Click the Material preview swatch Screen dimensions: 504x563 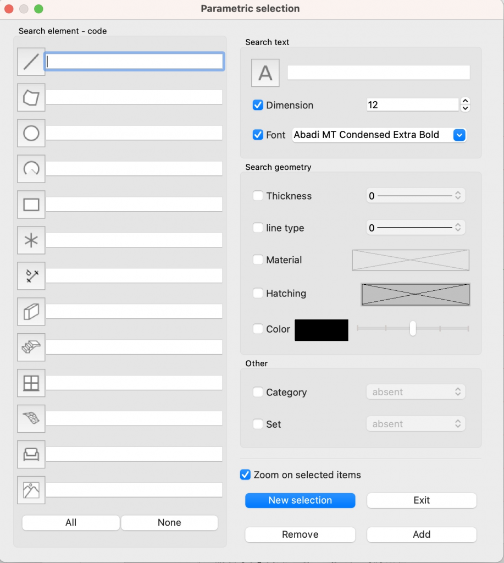click(x=411, y=260)
